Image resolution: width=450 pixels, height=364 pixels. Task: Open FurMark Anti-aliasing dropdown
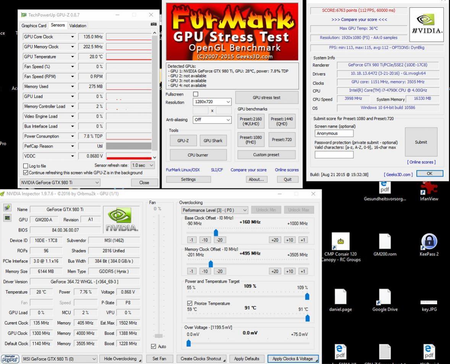pos(212,120)
